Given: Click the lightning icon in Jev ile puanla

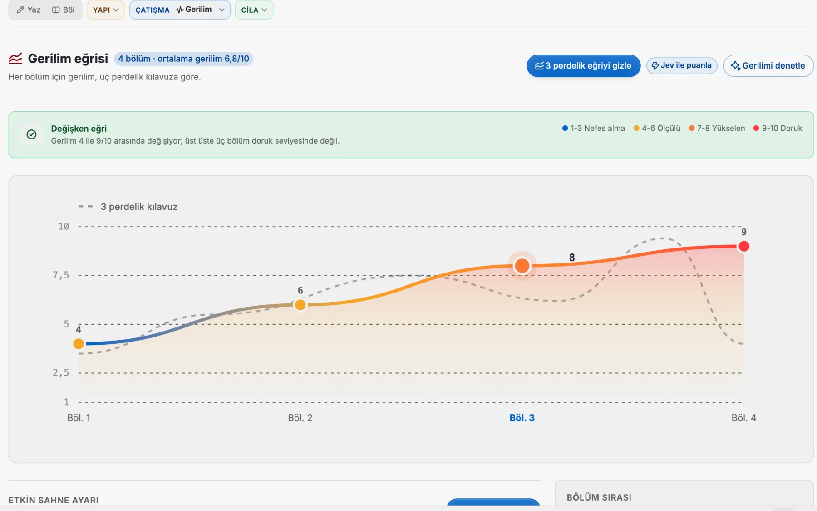Looking at the screenshot, I should coord(655,66).
